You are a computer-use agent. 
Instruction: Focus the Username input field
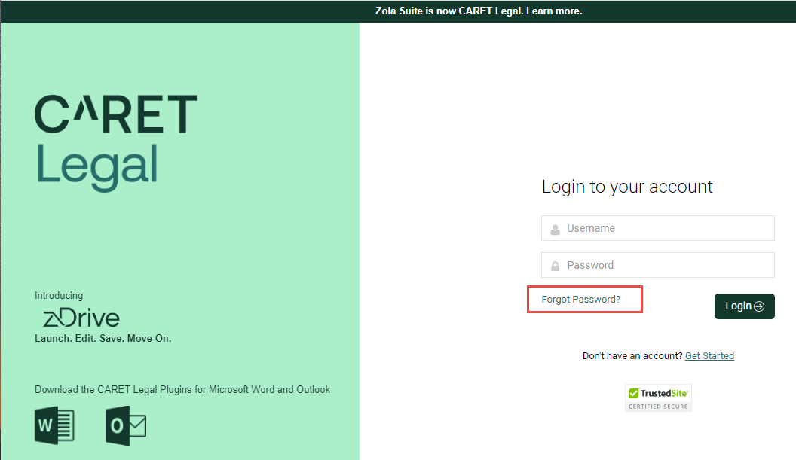(x=658, y=228)
